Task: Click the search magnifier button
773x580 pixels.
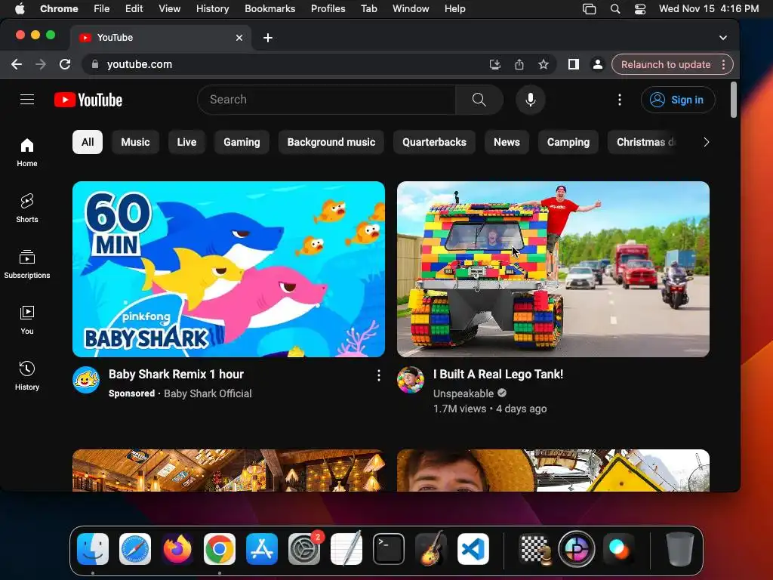Action: (x=479, y=100)
